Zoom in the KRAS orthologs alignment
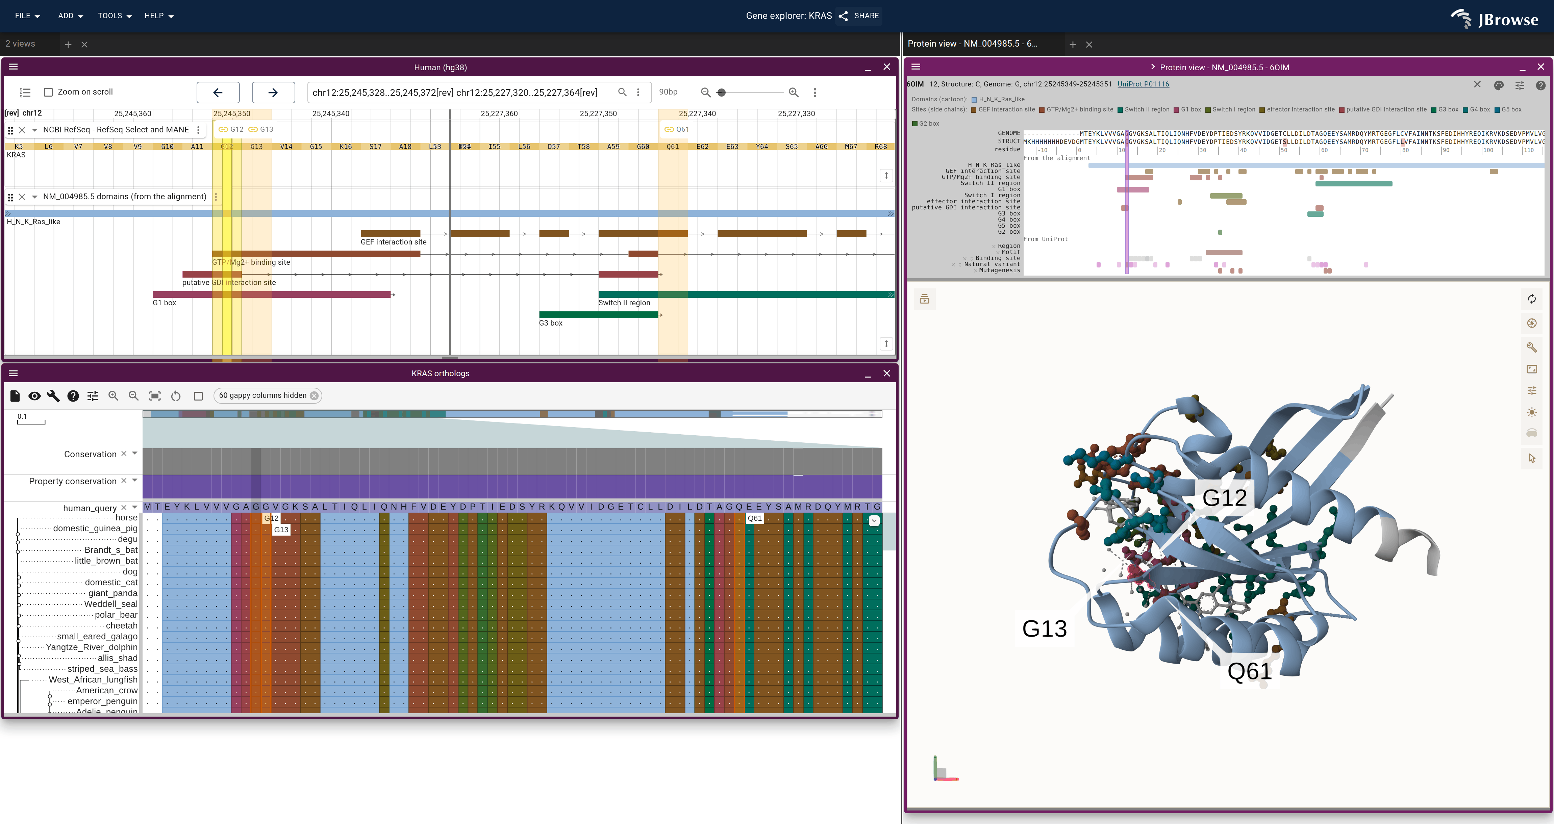 (x=113, y=396)
